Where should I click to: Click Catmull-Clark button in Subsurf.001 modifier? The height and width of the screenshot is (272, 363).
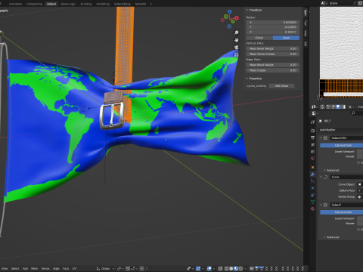(342, 145)
